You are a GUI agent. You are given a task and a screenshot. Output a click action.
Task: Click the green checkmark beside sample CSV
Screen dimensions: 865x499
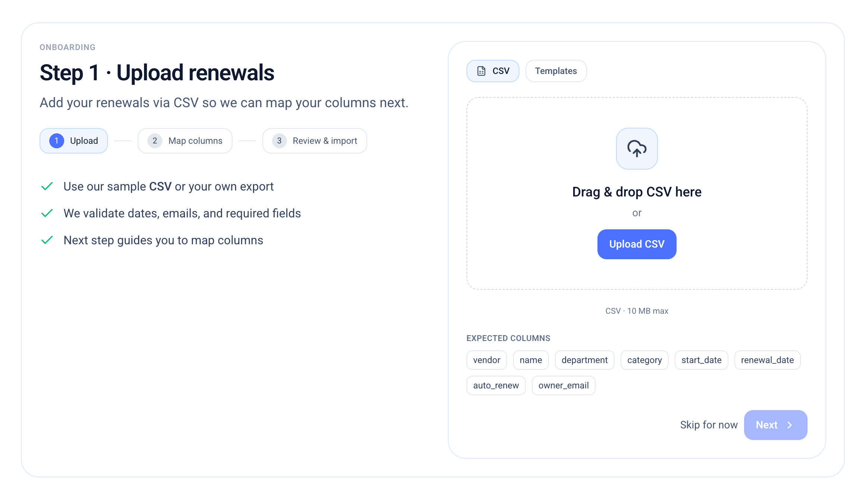47,186
